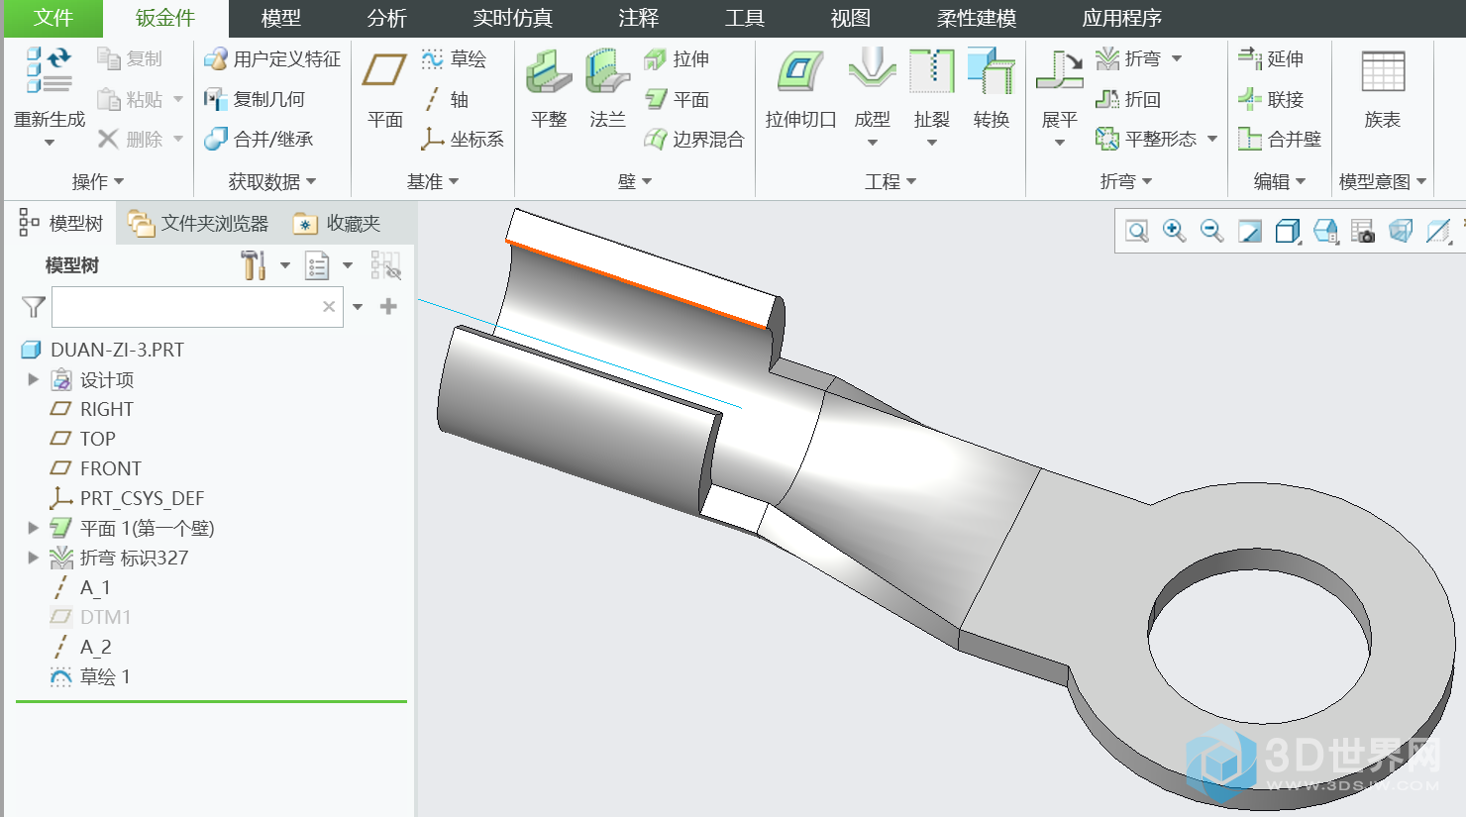Click the model tree filter funnel icon
1466x817 pixels.
(34, 307)
